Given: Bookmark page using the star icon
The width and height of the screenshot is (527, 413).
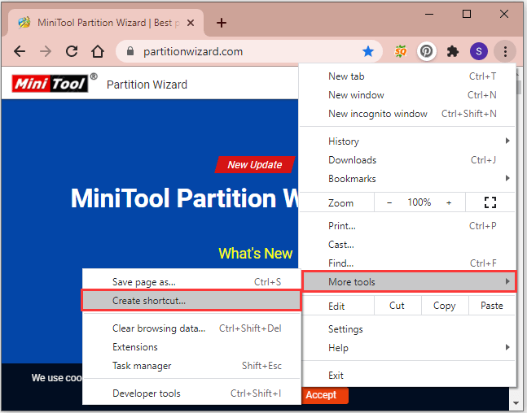Looking at the screenshot, I should pyautogui.click(x=368, y=51).
